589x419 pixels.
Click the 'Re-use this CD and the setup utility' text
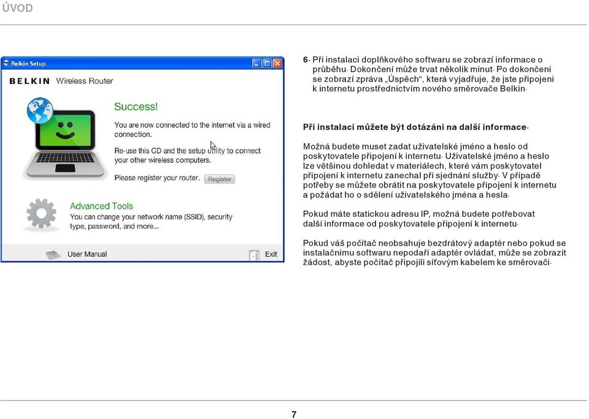(188, 156)
